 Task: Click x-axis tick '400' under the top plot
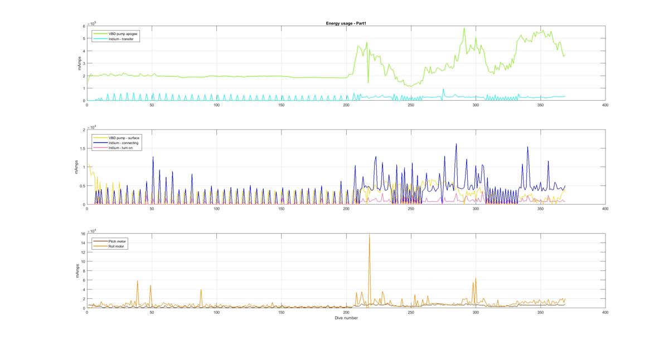pyautogui.click(x=605, y=105)
